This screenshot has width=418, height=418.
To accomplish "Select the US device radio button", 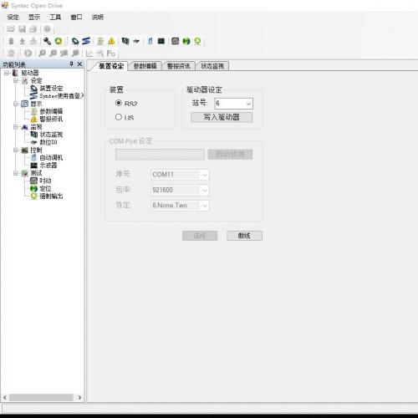I will (119, 117).
